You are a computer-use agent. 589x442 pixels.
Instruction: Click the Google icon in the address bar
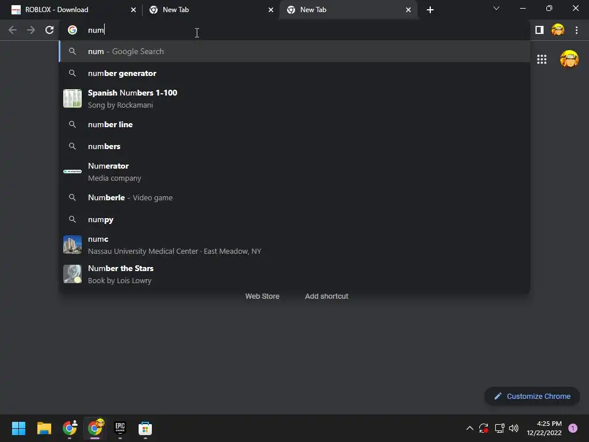(72, 30)
